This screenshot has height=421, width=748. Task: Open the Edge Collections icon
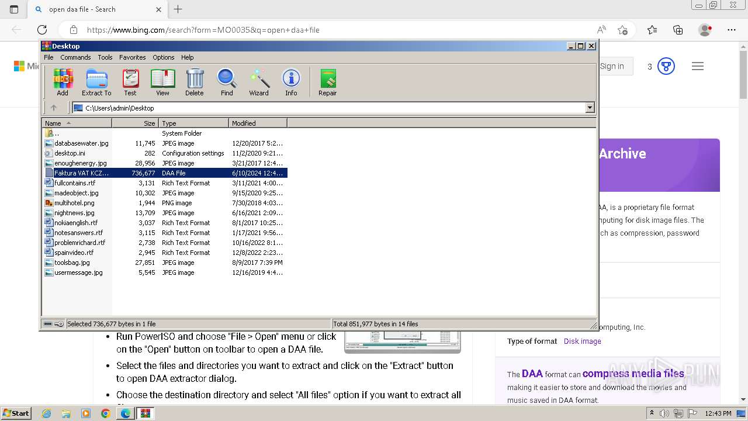[x=678, y=30]
